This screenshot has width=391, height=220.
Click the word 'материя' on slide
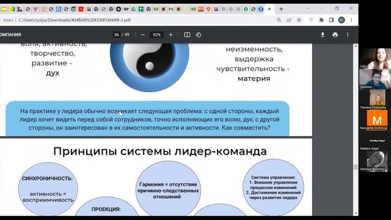[x=254, y=79]
